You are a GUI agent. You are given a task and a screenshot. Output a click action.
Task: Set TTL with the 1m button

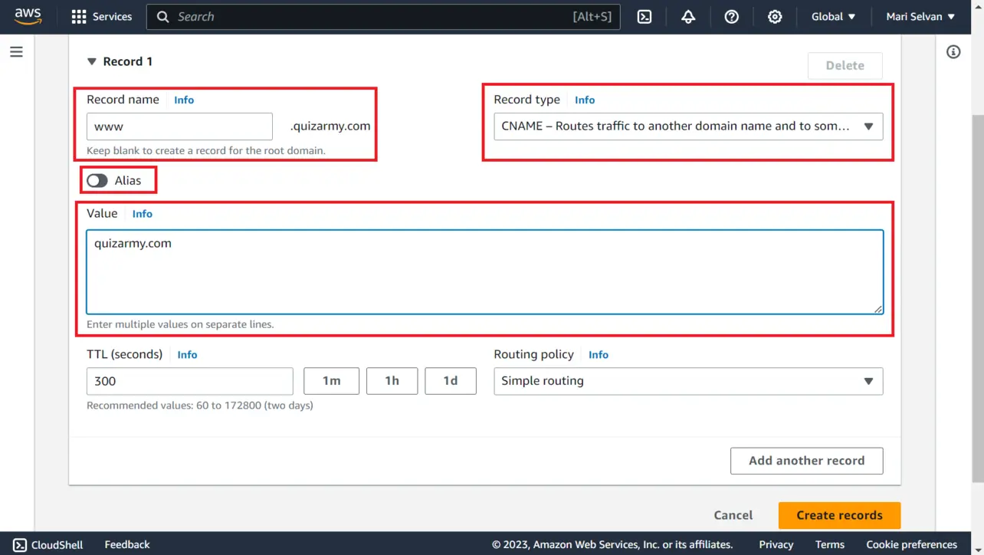point(331,381)
